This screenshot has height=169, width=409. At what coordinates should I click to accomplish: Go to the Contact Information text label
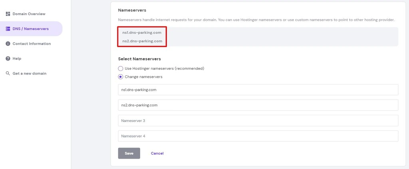[32, 44]
